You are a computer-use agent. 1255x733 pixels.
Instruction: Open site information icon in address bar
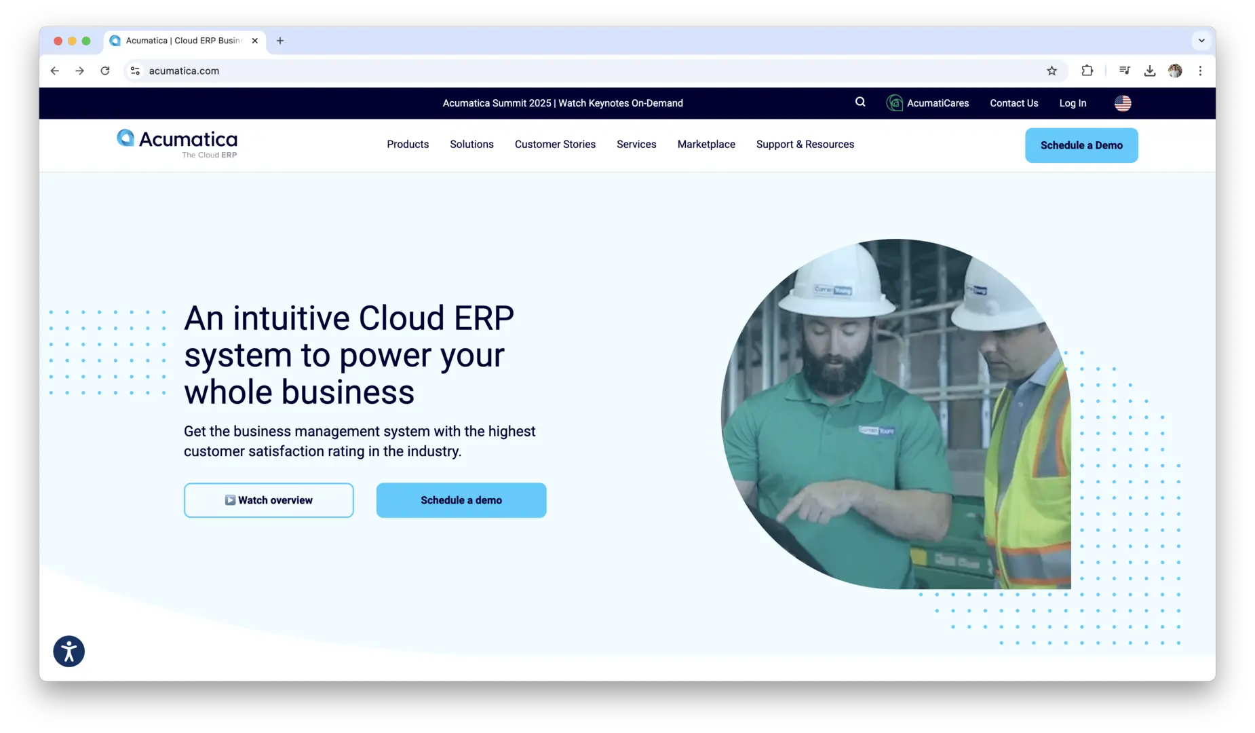coord(136,71)
